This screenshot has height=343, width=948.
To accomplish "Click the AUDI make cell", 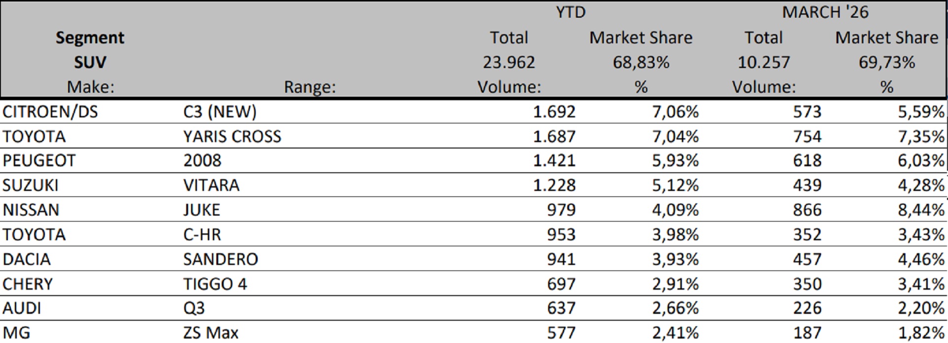I will pos(22,308).
